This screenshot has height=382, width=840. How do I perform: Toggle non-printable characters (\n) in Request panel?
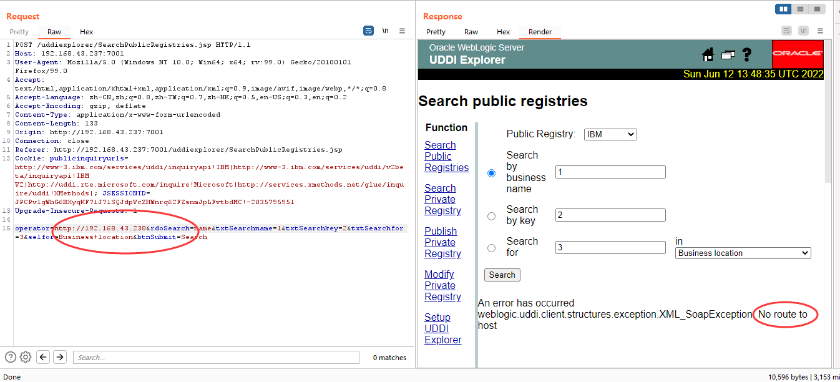[x=386, y=31]
